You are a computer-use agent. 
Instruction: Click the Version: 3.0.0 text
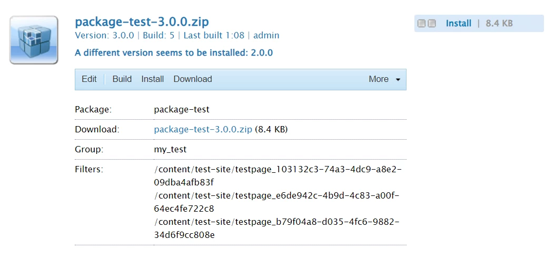point(104,36)
